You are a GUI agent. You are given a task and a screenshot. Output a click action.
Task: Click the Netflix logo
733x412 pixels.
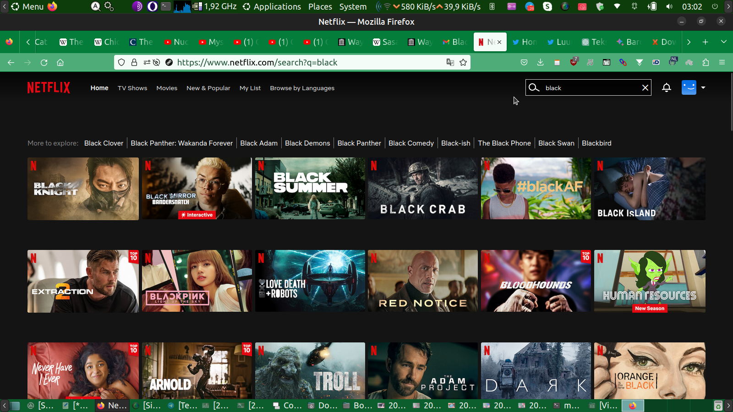[x=49, y=87]
